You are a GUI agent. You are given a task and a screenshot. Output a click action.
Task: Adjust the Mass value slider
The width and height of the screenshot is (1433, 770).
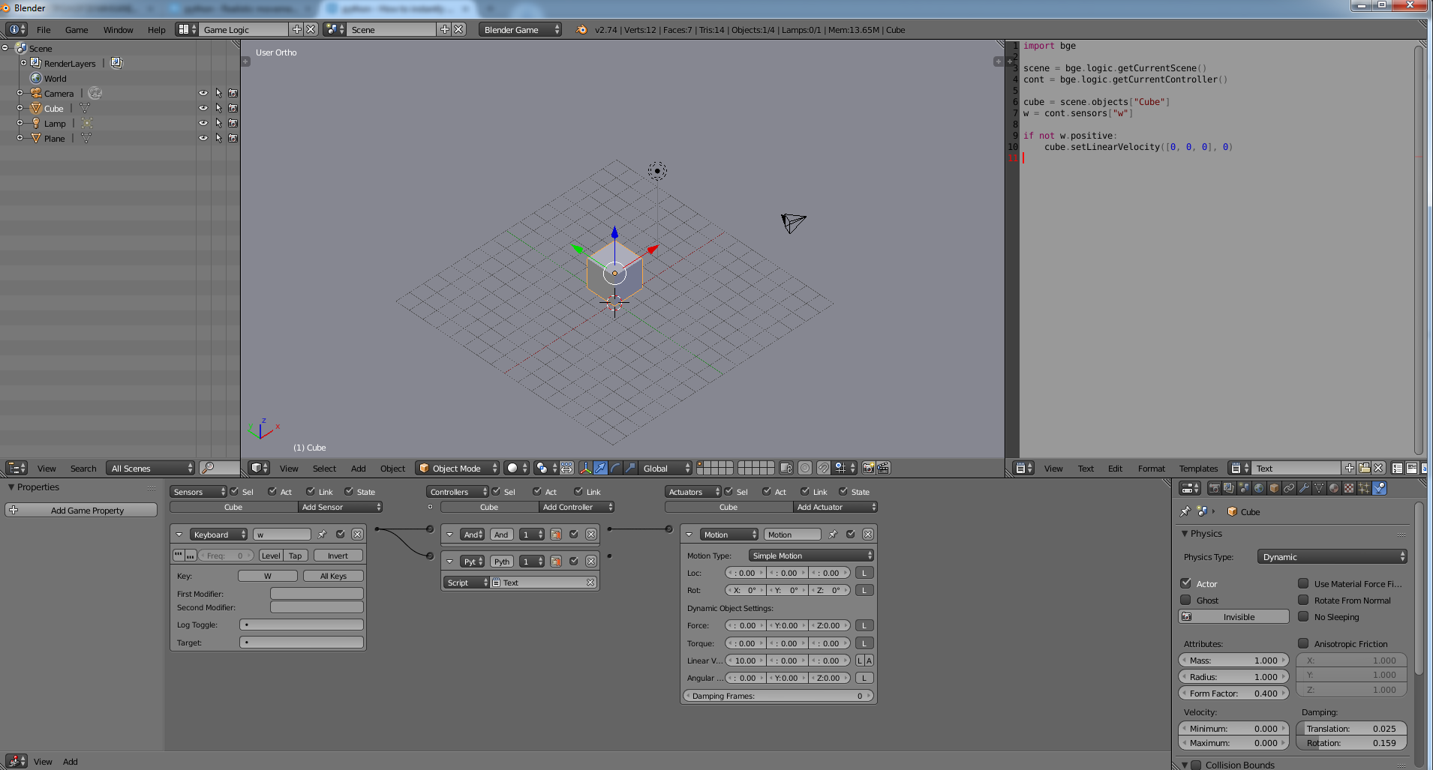[1233, 660]
